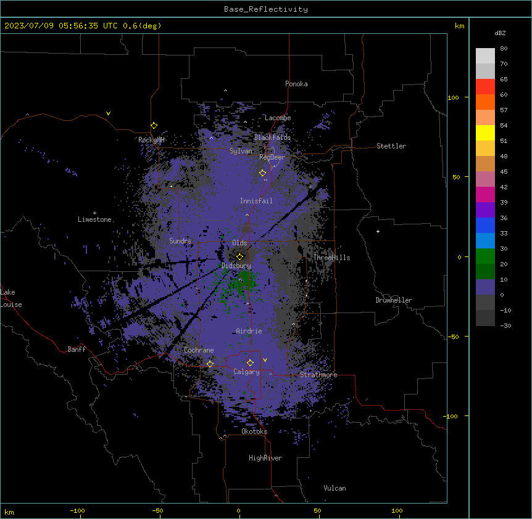Click the Cochrane label
Viewport: 532px width, 519px height.
pyautogui.click(x=199, y=350)
